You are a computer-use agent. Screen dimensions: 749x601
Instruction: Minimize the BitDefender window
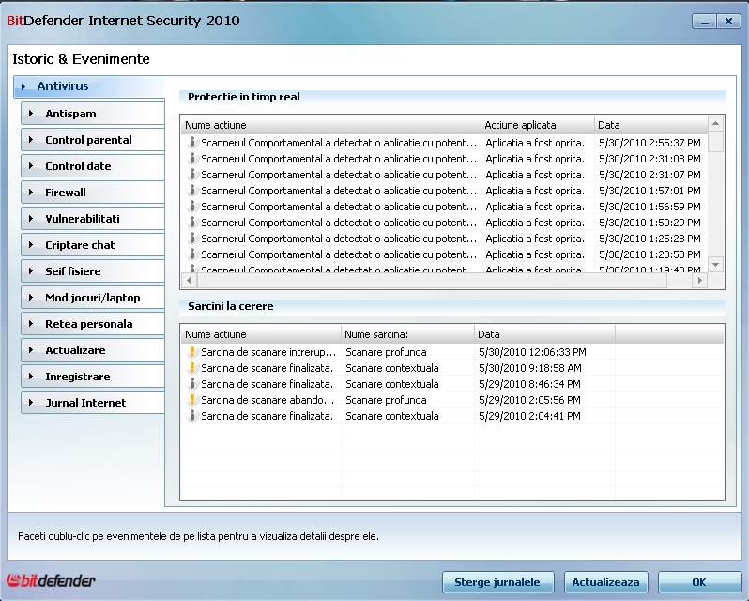point(704,21)
